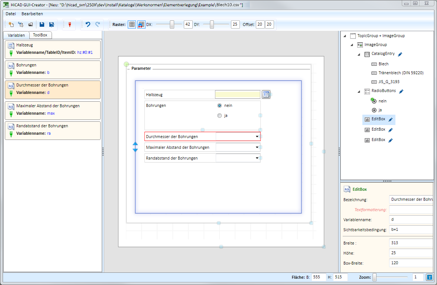
Task: Open the Randabstand der Bohrungen dropdown
Action: 257,158
